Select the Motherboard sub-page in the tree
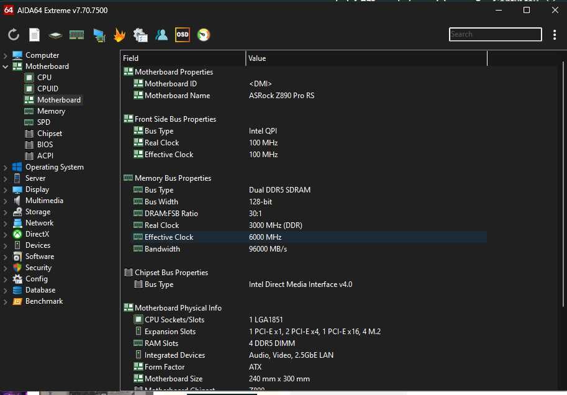The height and width of the screenshot is (395, 567). [58, 100]
